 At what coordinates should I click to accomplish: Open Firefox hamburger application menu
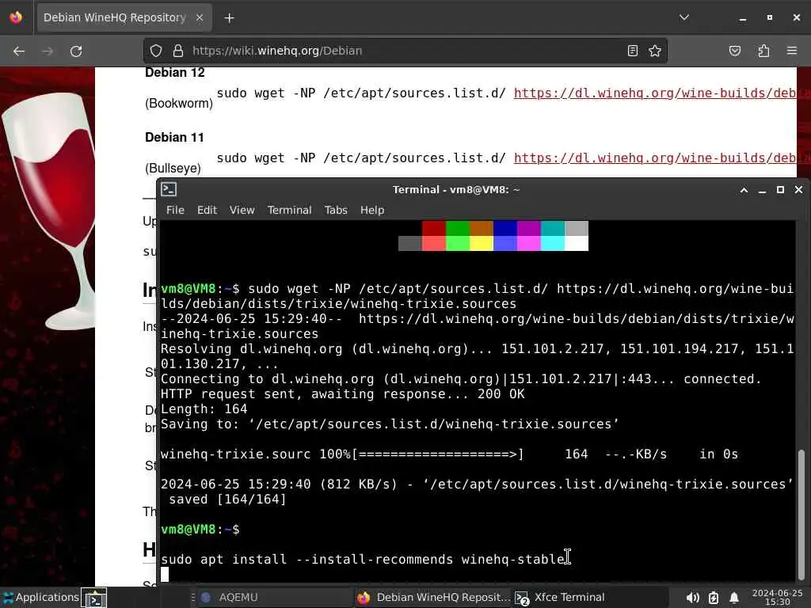(x=792, y=51)
